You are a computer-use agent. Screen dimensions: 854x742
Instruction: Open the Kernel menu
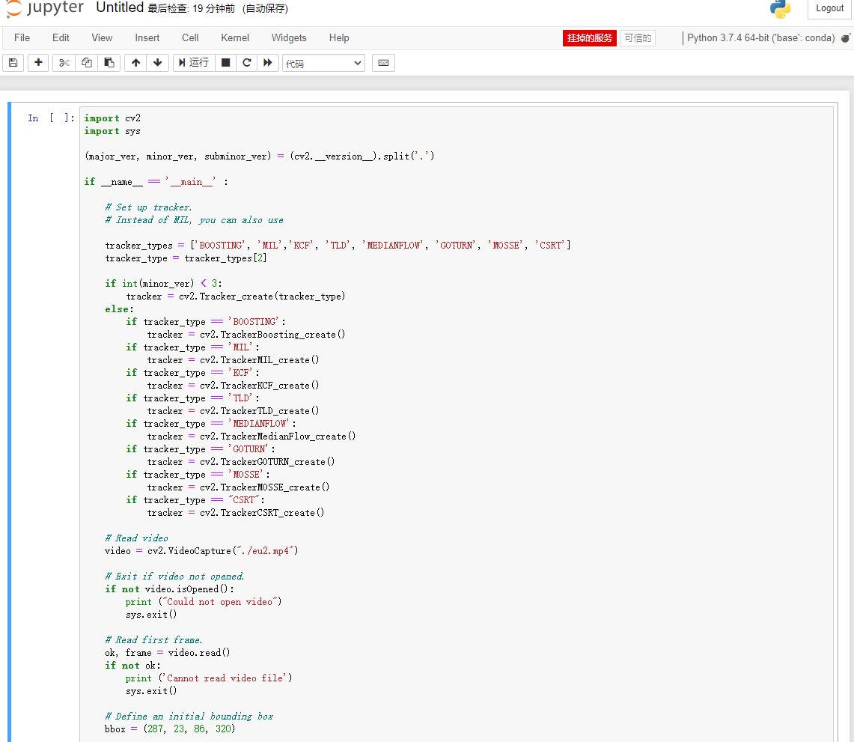pyautogui.click(x=235, y=37)
